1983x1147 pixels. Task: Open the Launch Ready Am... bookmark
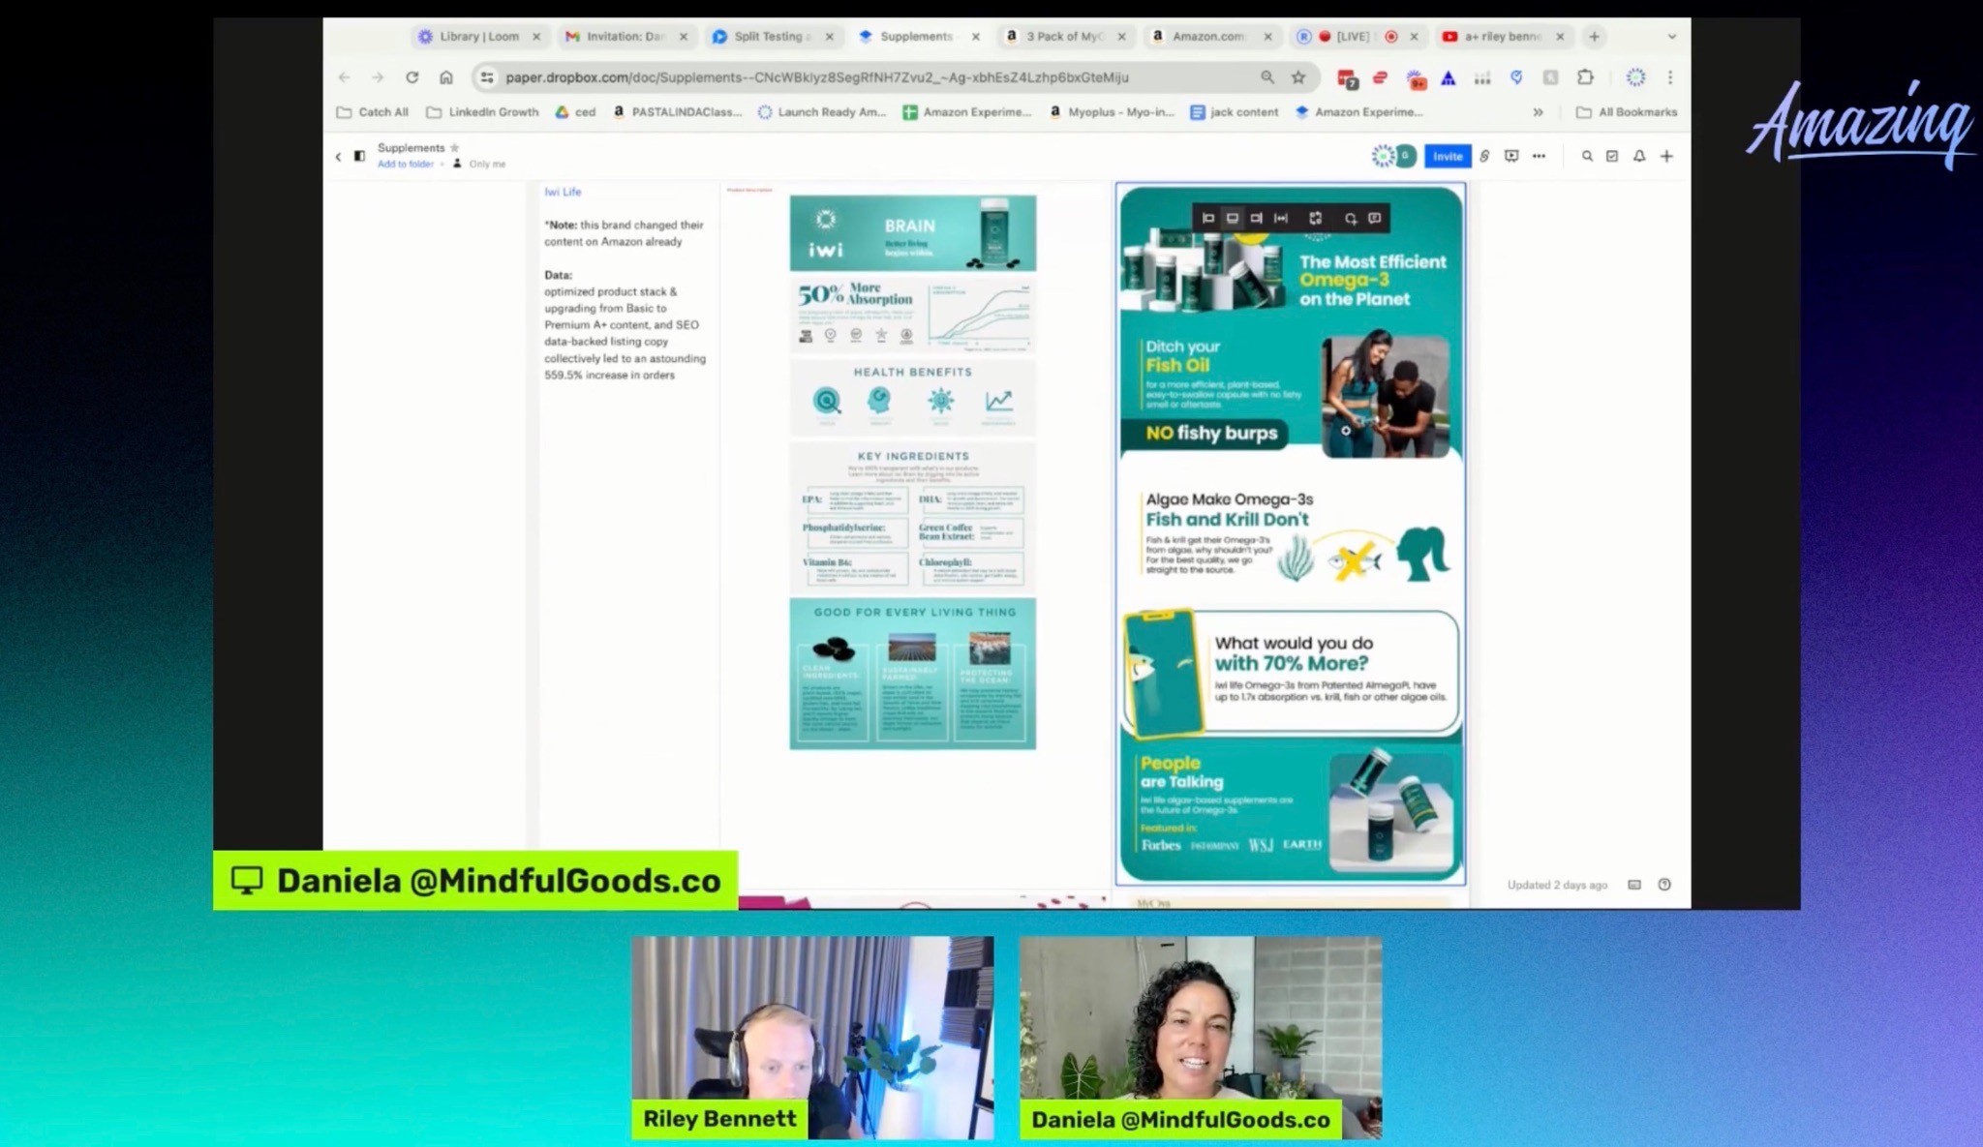pyautogui.click(x=822, y=112)
